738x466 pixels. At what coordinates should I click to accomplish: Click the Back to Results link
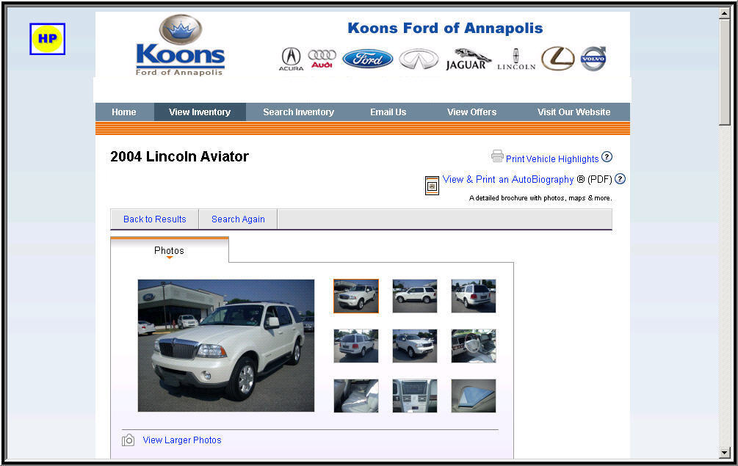tap(154, 219)
